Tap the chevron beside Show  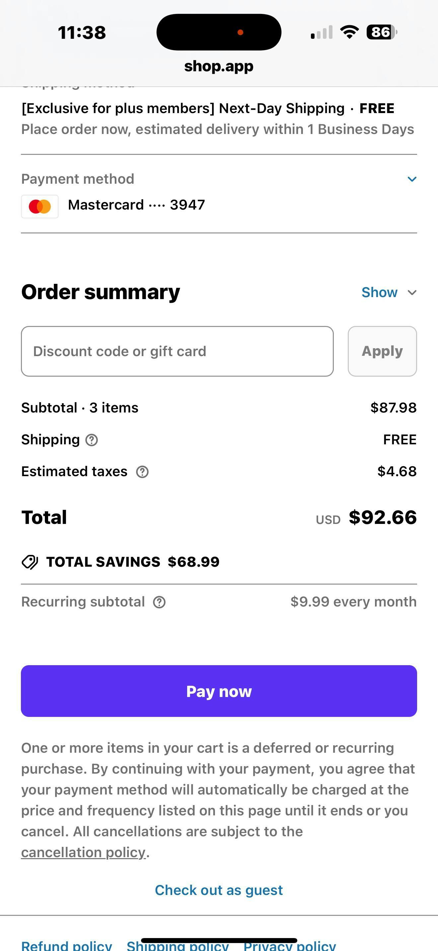tap(412, 292)
